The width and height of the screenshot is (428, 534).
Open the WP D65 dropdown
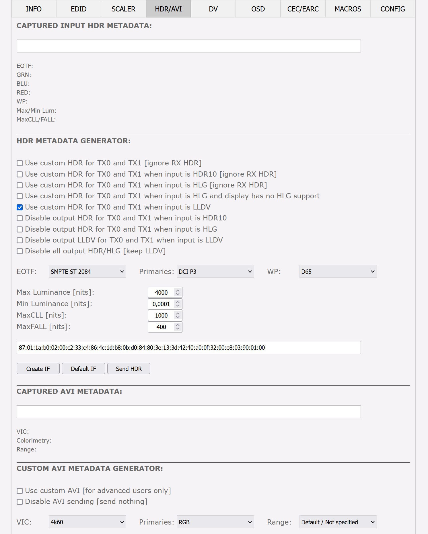[x=338, y=271]
